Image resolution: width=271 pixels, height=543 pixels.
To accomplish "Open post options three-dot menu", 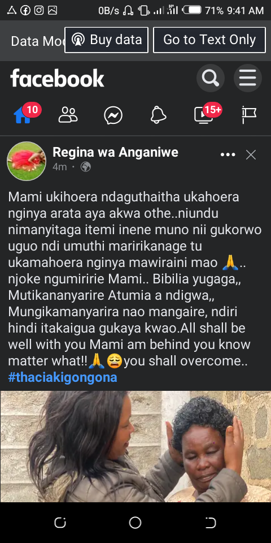I will click(228, 155).
